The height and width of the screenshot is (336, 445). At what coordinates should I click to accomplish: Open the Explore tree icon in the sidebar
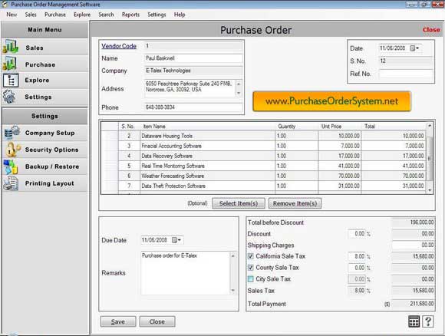coord(11,81)
